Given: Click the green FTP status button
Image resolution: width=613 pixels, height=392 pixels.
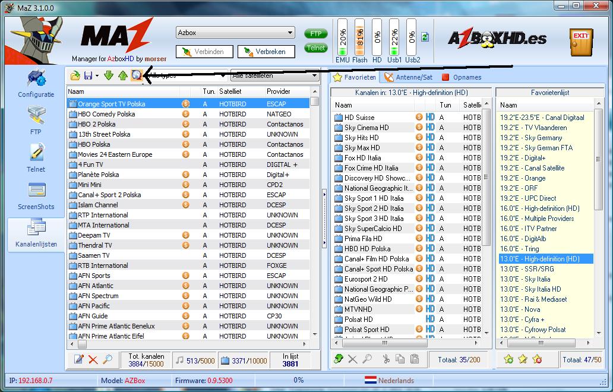Looking at the screenshot, I should tap(316, 34).
